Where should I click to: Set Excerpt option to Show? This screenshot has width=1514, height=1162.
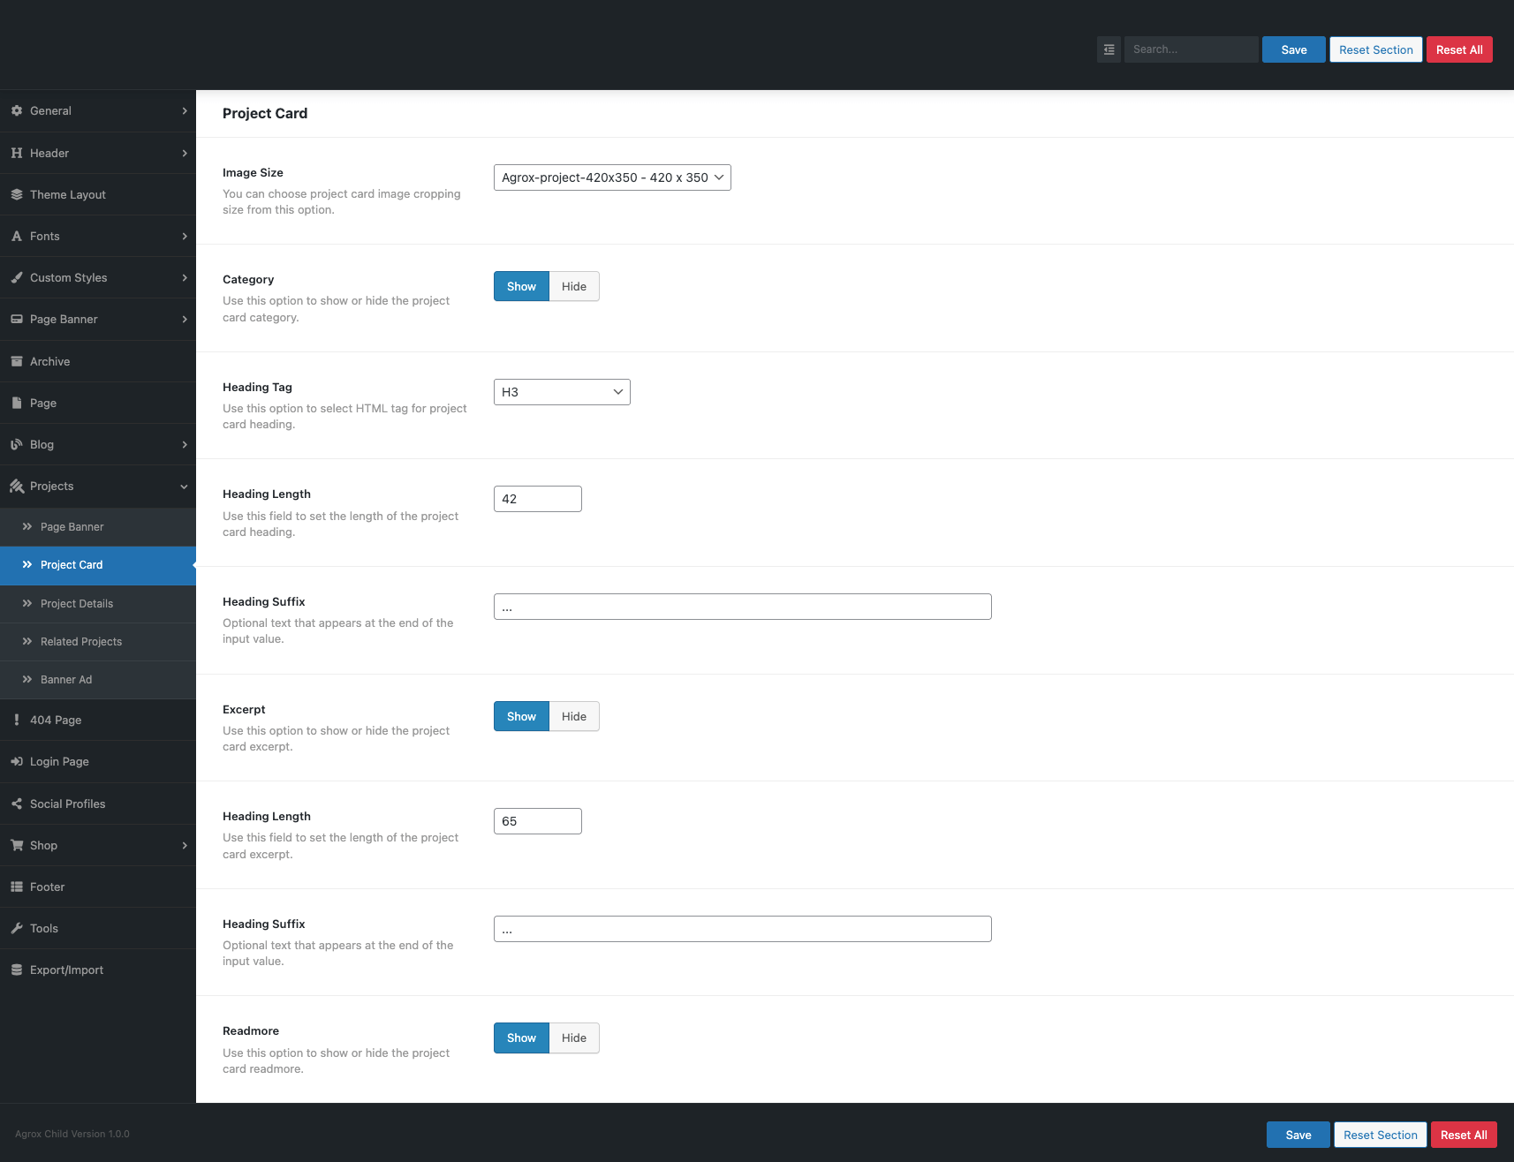521,716
